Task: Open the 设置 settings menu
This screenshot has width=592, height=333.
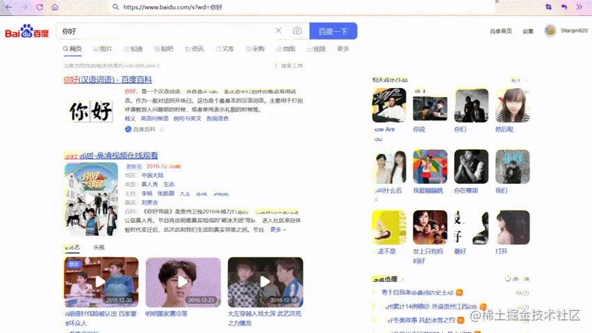Action: coord(528,31)
